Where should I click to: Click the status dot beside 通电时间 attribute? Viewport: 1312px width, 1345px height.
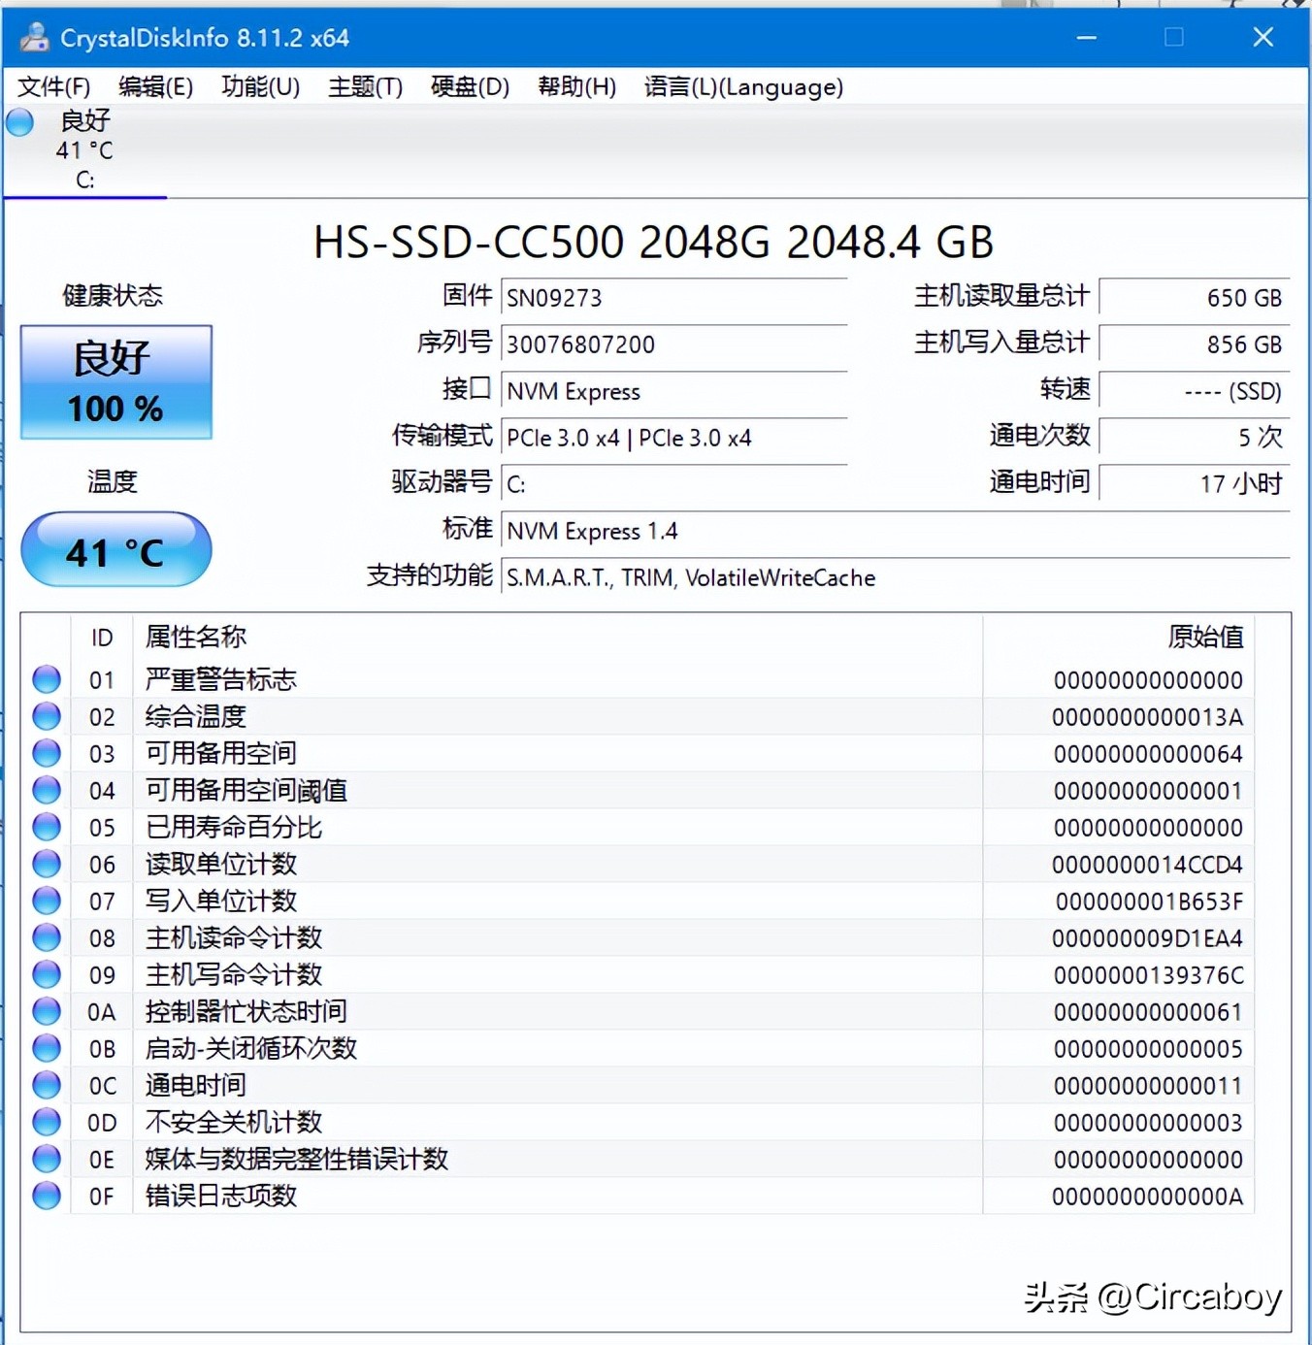click(46, 1085)
